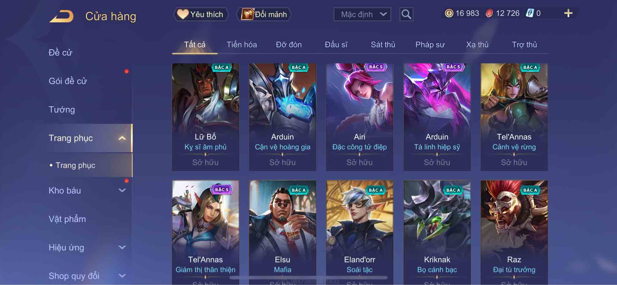This screenshot has width=617, height=285.
Task: Collapse the Trang phục sidebar section
Action: pos(122,138)
